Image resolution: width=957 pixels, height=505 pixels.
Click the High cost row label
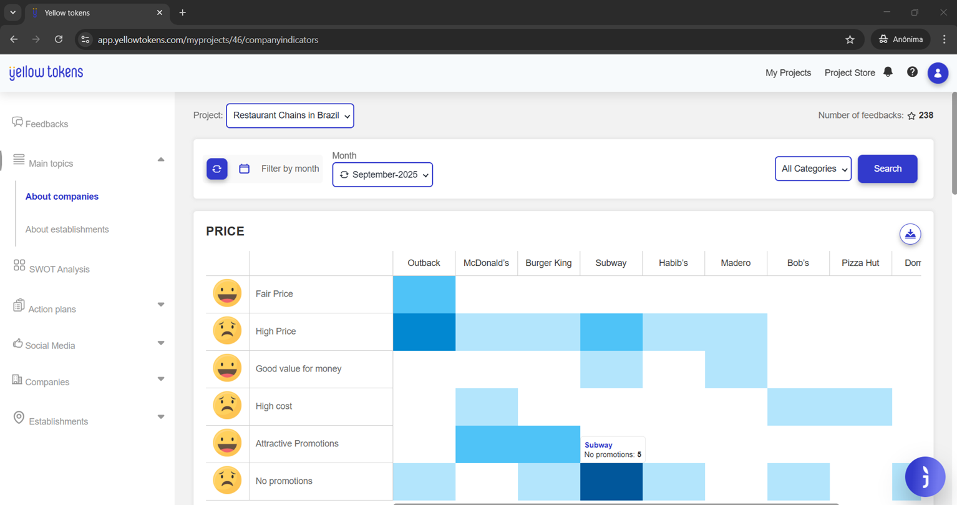point(274,406)
